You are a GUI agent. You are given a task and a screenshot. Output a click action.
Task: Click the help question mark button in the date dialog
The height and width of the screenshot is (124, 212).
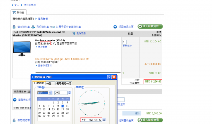click(109, 77)
